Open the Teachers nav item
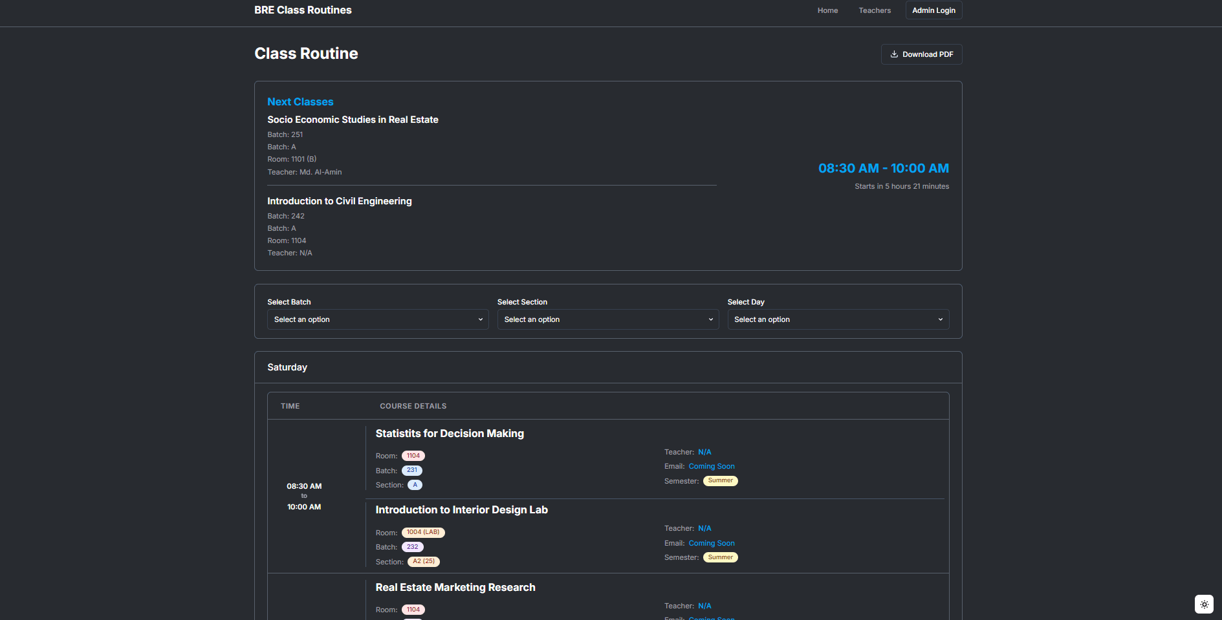 pos(875,10)
